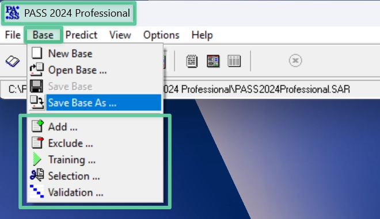Choose New Base from the menu
Screen dimensions: 380x219
(x=95, y=53)
